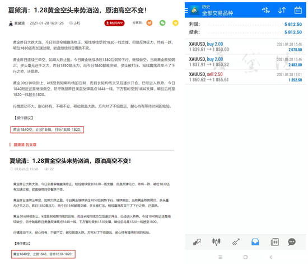Click the 结余 balance value 5 812.50
The image size is (308, 266).
(x=293, y=32)
